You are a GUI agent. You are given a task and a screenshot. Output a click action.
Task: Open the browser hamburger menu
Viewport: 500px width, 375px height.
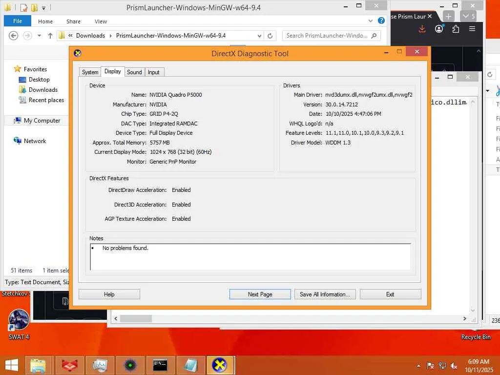click(x=472, y=29)
